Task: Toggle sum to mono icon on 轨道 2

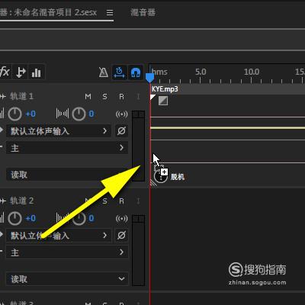Action: (x=121, y=219)
